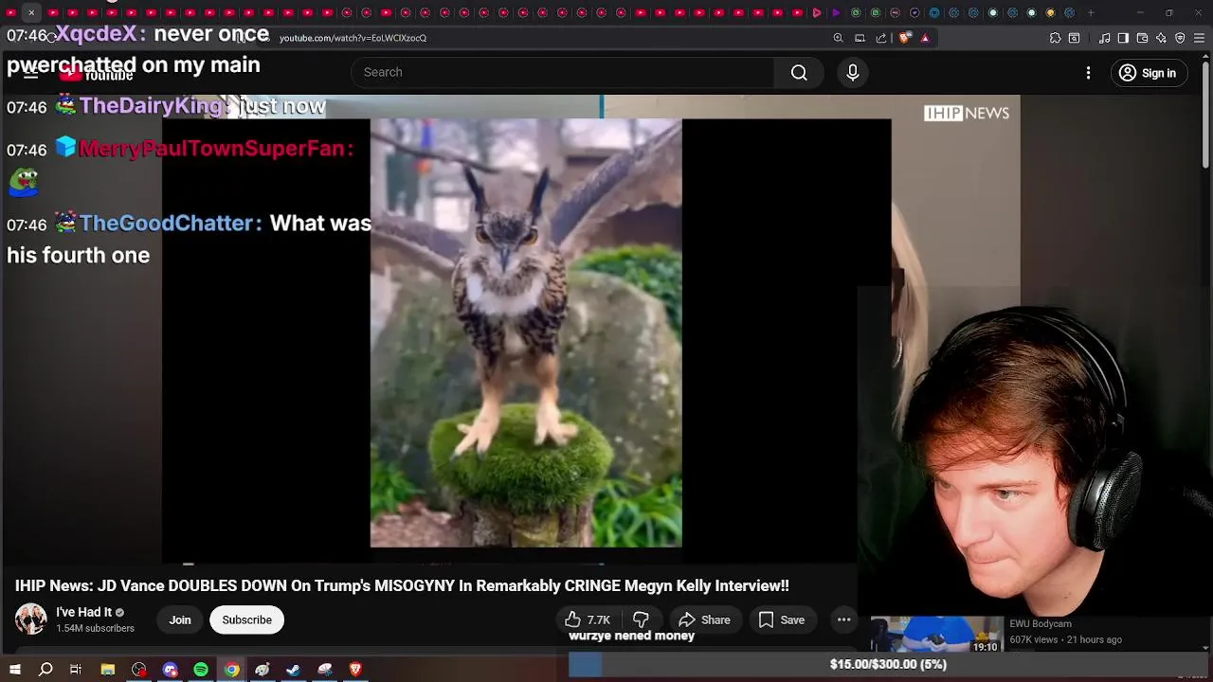Open browser hamburger main menu
Viewport: 1213px width, 682px height.
1200,38
